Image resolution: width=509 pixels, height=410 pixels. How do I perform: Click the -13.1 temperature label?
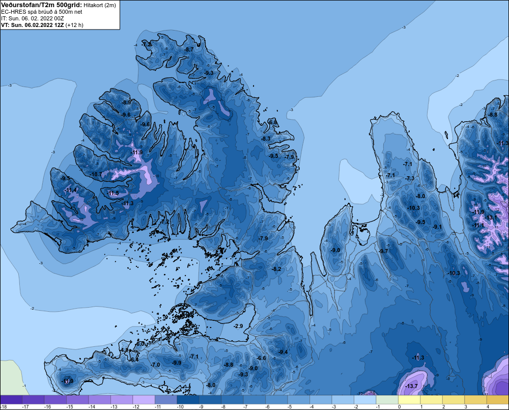tap(491, 217)
